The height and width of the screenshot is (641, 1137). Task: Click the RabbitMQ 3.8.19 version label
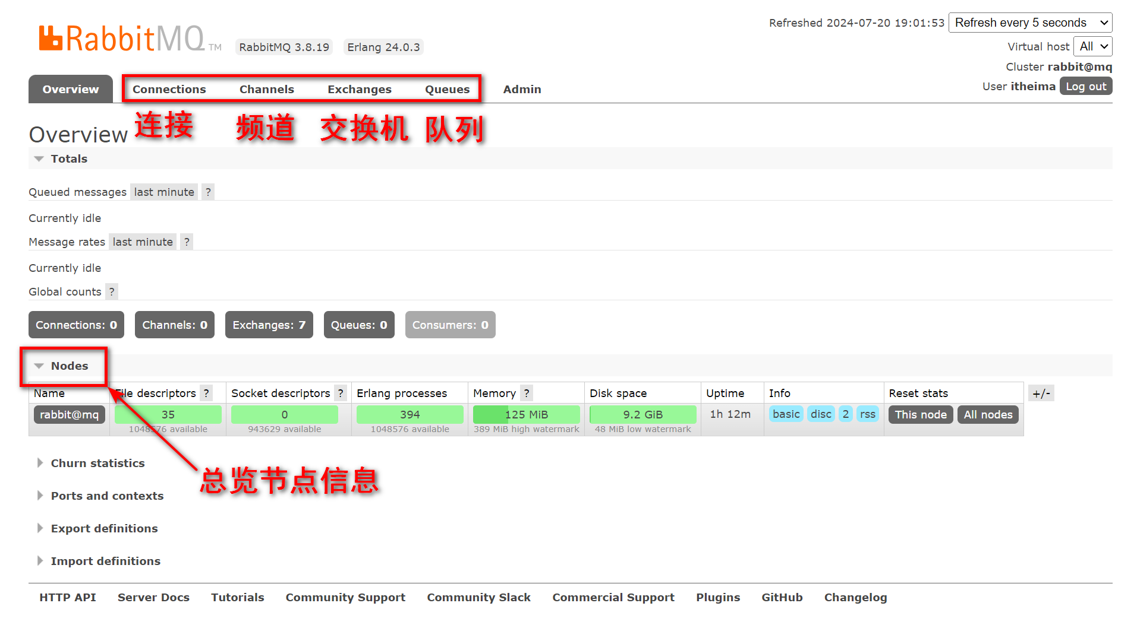pyautogui.click(x=284, y=47)
